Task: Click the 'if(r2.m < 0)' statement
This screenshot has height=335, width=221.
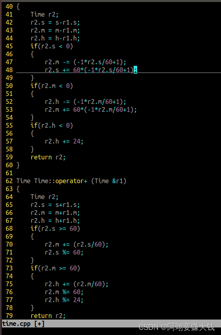Action: pos(51,86)
